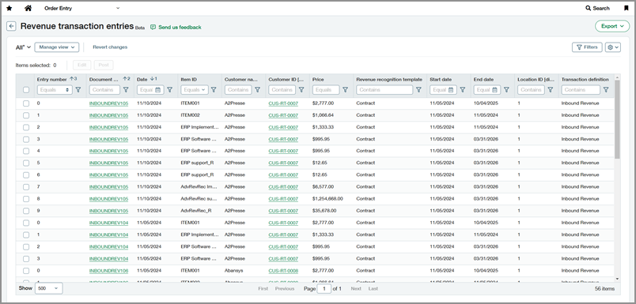Click filter funnel for Location ID column
This screenshot has width=636, height=304.
click(551, 90)
